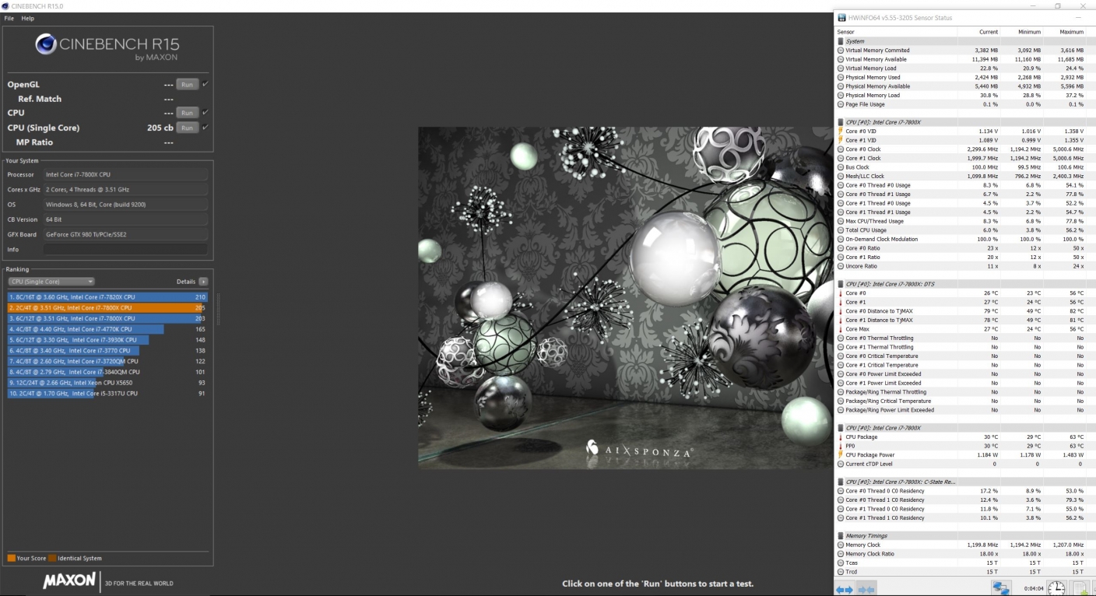Click the clock reset timer icon

[1056, 588]
